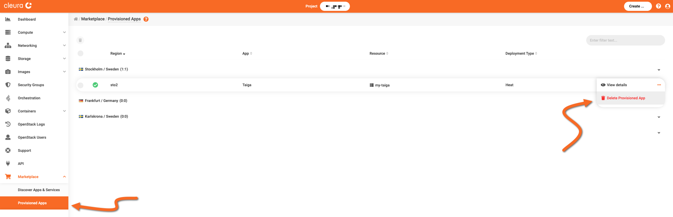Viewport: 673px width, 217px height.
Task: Select the sto2 row checkbox
Action: click(x=81, y=85)
